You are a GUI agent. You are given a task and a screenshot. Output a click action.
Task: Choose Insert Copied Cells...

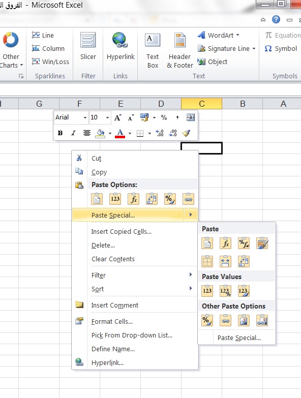point(135,231)
